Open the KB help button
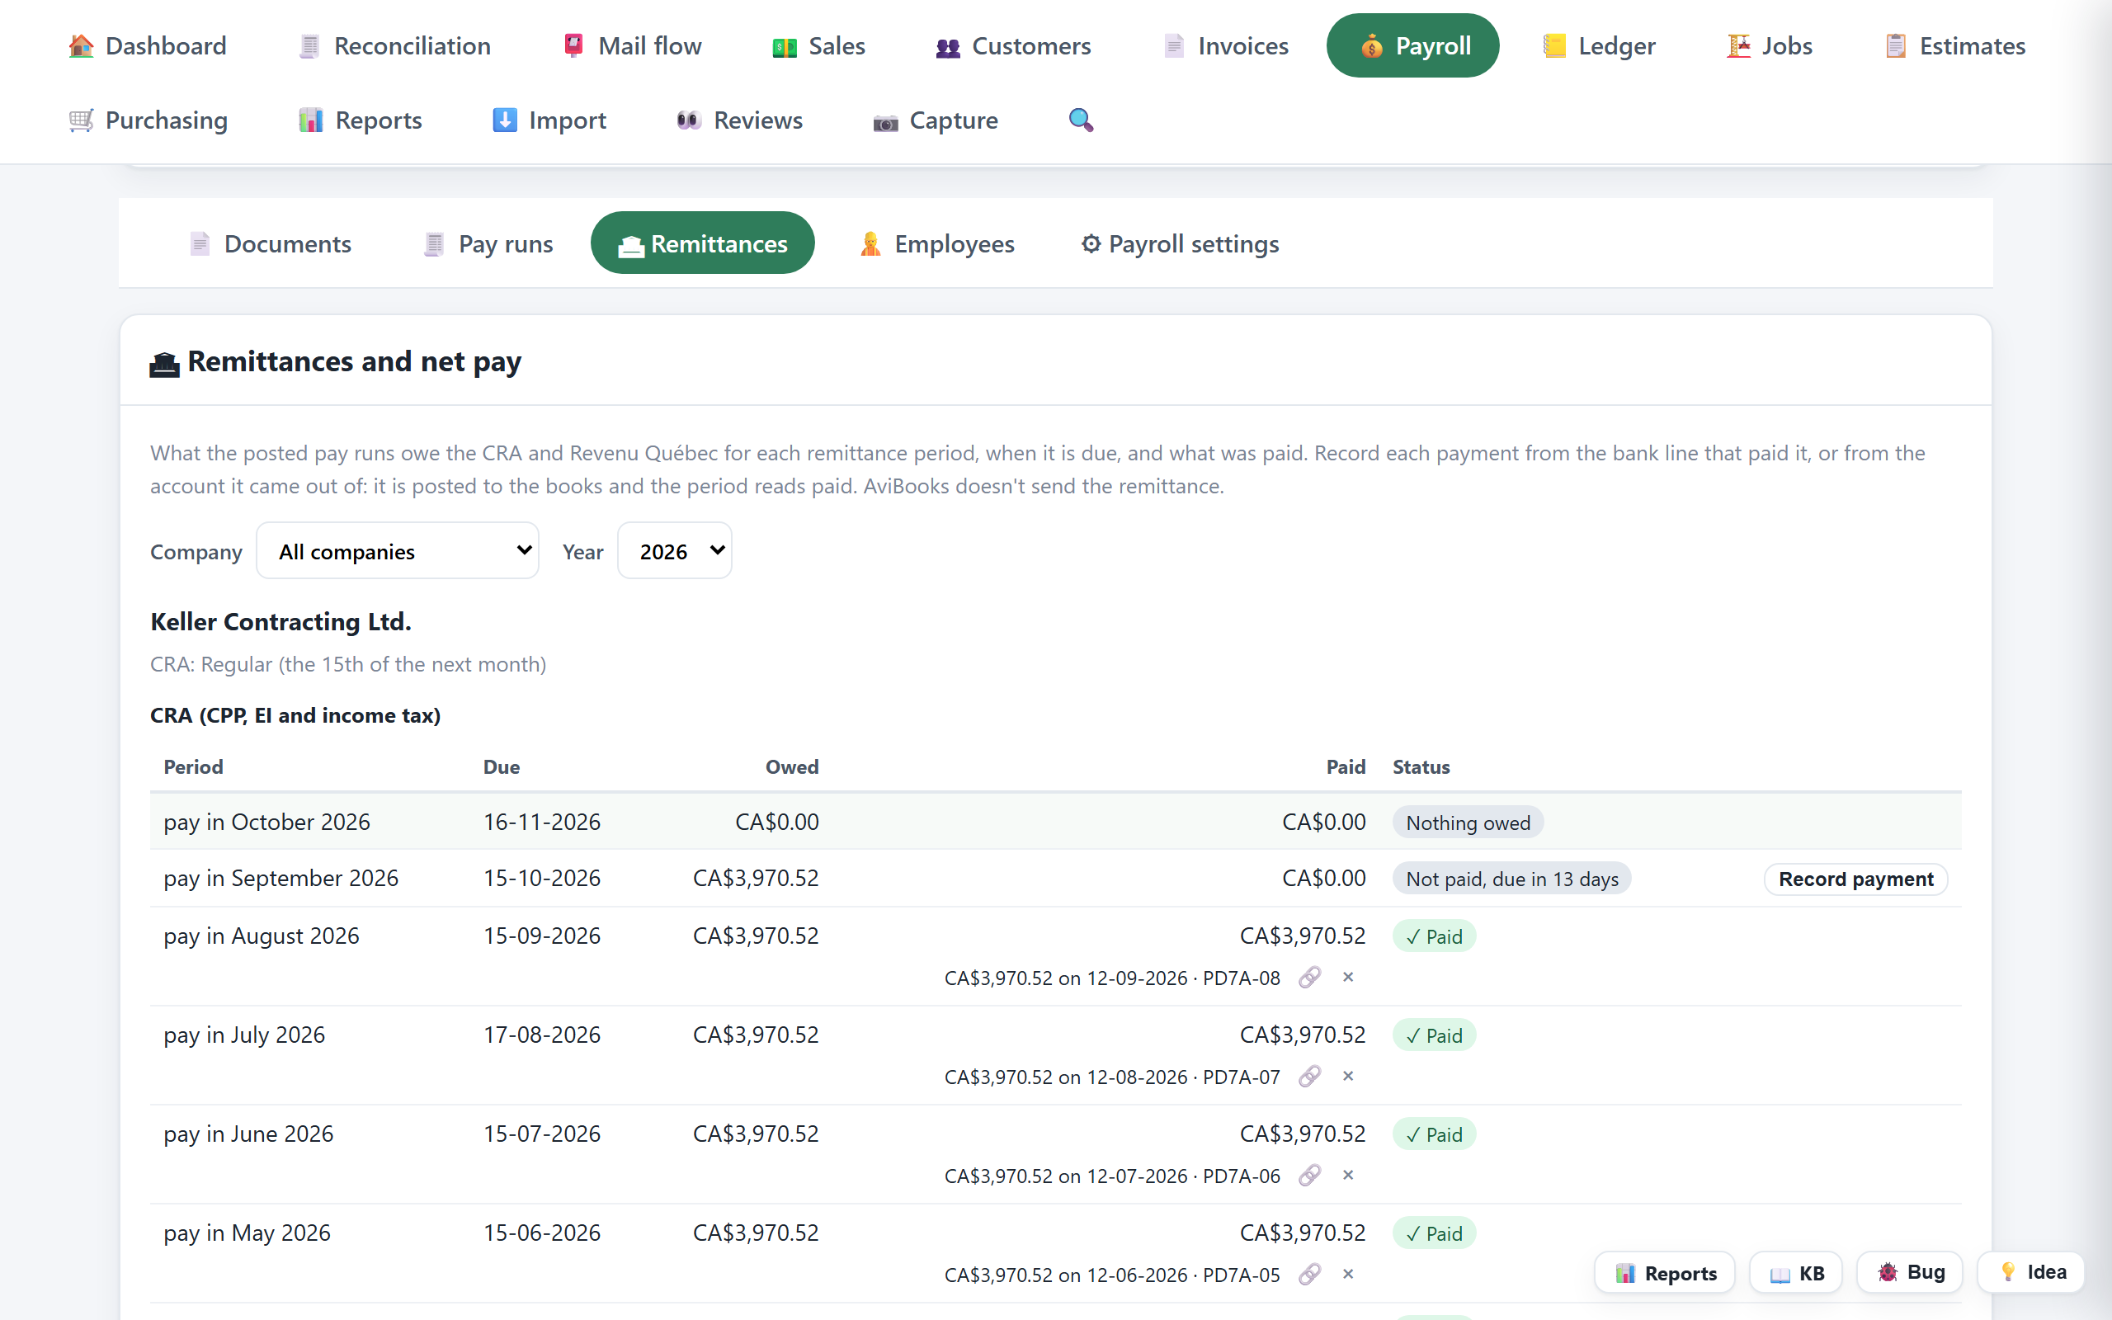This screenshot has height=1320, width=2112. point(1796,1273)
